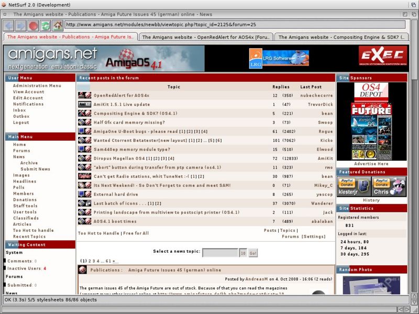This screenshot has width=419, height=314.
Task: Click the browser Forward arrow button
Action: (20, 25)
